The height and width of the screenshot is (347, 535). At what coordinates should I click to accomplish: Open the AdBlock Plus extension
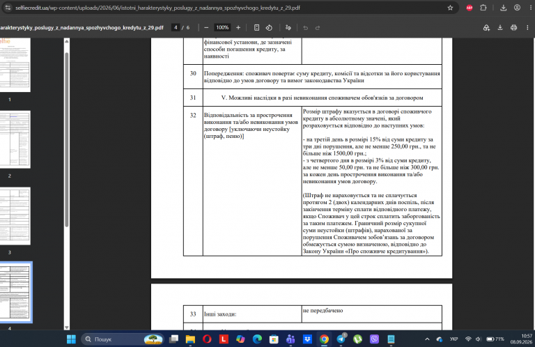(x=470, y=8)
